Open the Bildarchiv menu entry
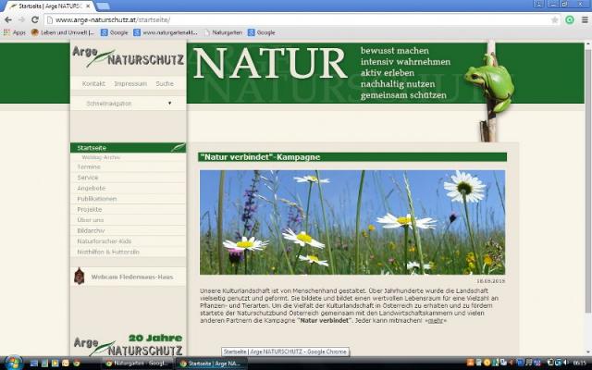This screenshot has width=592, height=370. coord(128,230)
